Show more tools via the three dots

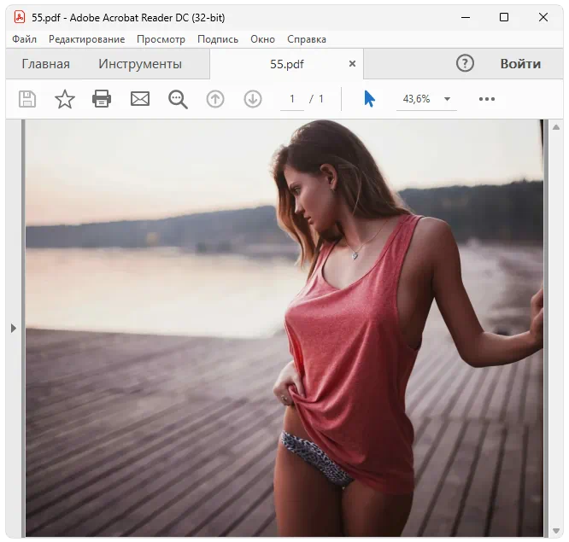coord(487,99)
